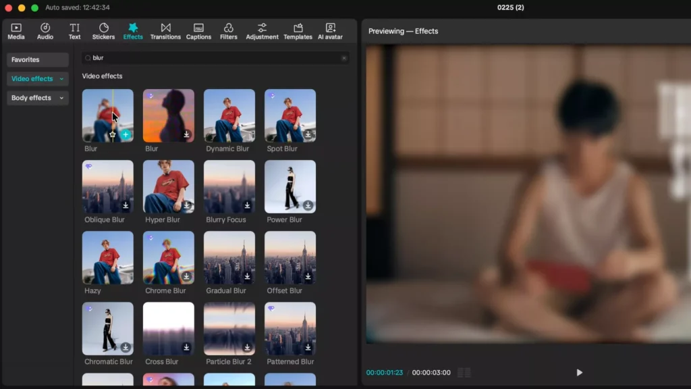Open the Stickers panel

[x=103, y=30]
